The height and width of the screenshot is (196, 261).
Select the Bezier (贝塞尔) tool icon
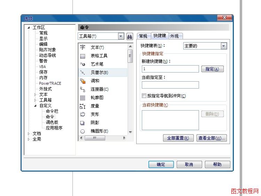click(x=83, y=73)
